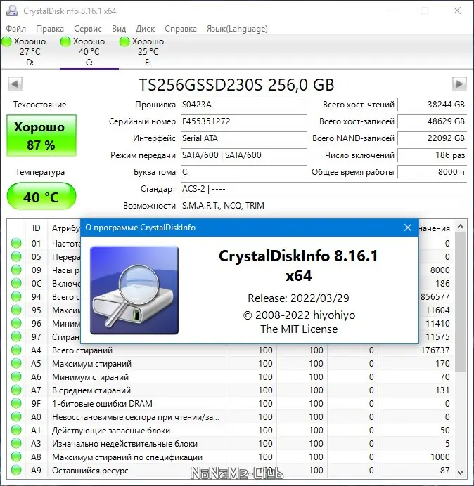Screen dimensions: 474x486
Task: Click green status icon for Оставшийся ресурс
Action: (16, 470)
